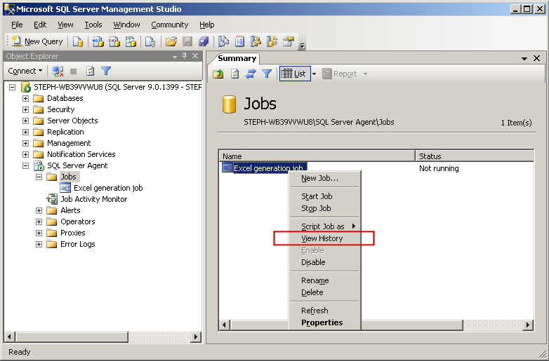
Task: Expand the Alerts folder
Action: [39, 210]
